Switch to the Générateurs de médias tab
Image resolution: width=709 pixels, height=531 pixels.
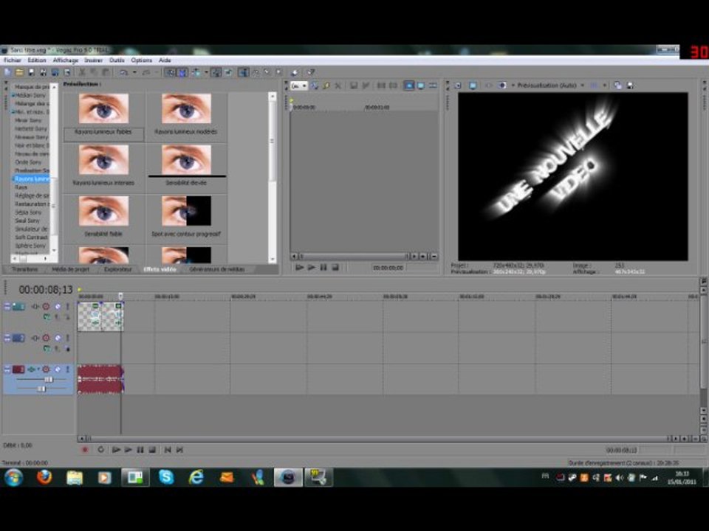[x=217, y=269]
